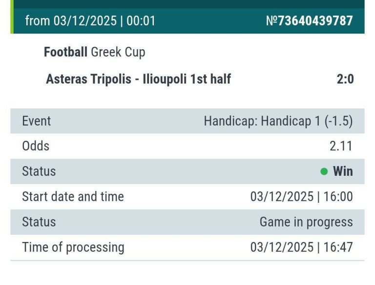This screenshot has width=375, height=285.
Task: Select the 16:00 start date value
Action: [301, 196]
